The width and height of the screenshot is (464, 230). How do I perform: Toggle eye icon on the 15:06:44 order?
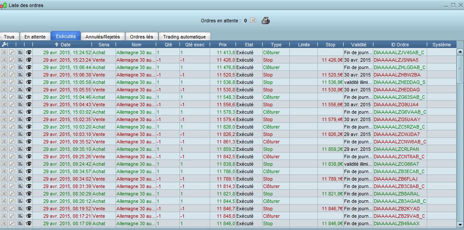tap(28, 67)
